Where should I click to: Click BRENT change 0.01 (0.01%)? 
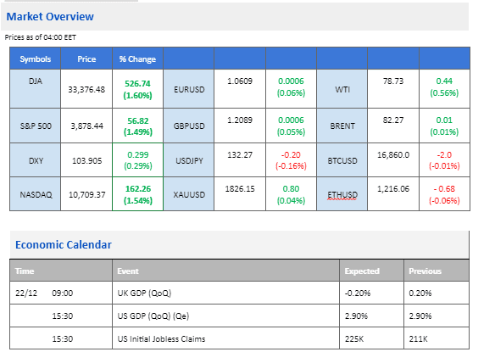click(x=444, y=126)
